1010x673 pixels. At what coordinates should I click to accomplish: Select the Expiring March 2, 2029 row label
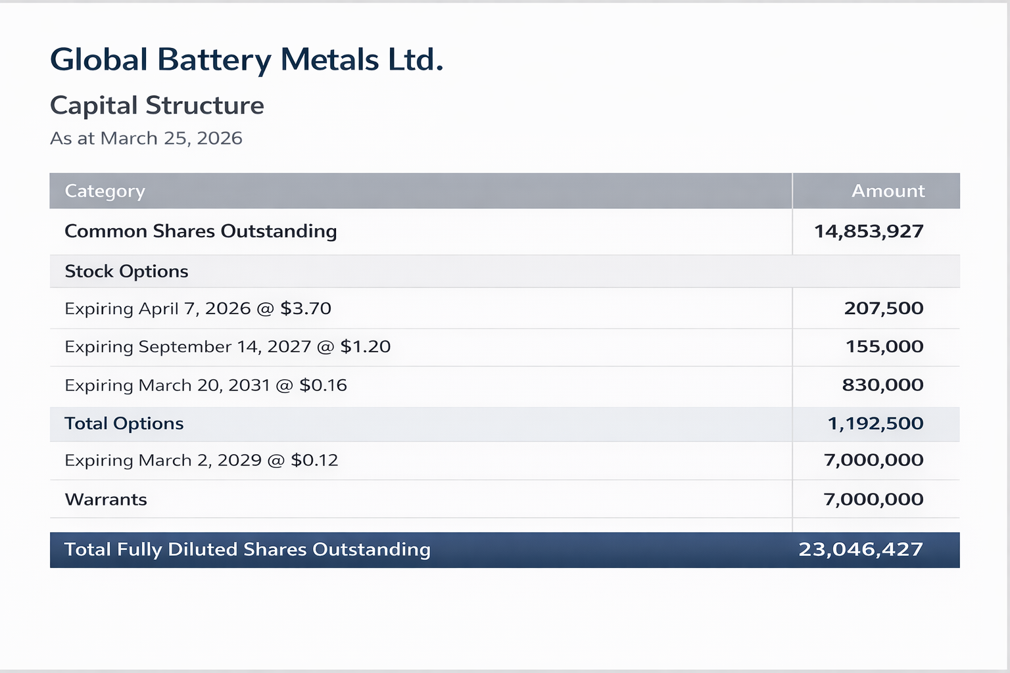tap(201, 460)
